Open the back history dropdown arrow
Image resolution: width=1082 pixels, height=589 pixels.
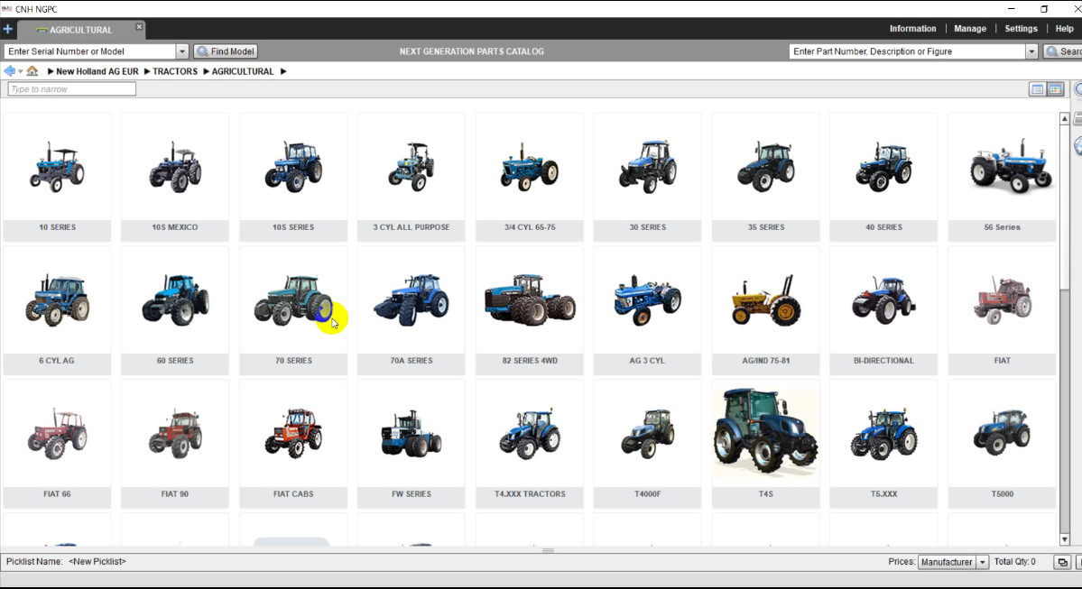pos(20,72)
